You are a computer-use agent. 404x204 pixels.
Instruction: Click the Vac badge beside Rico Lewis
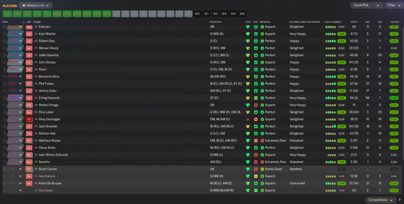29,112
